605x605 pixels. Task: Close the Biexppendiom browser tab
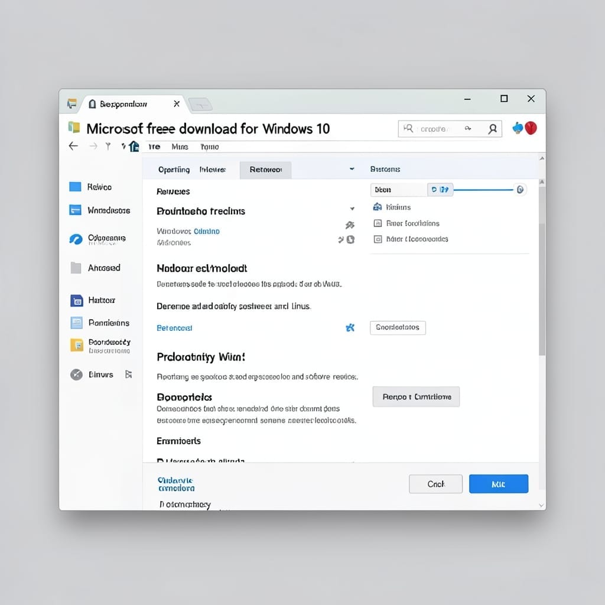click(177, 104)
